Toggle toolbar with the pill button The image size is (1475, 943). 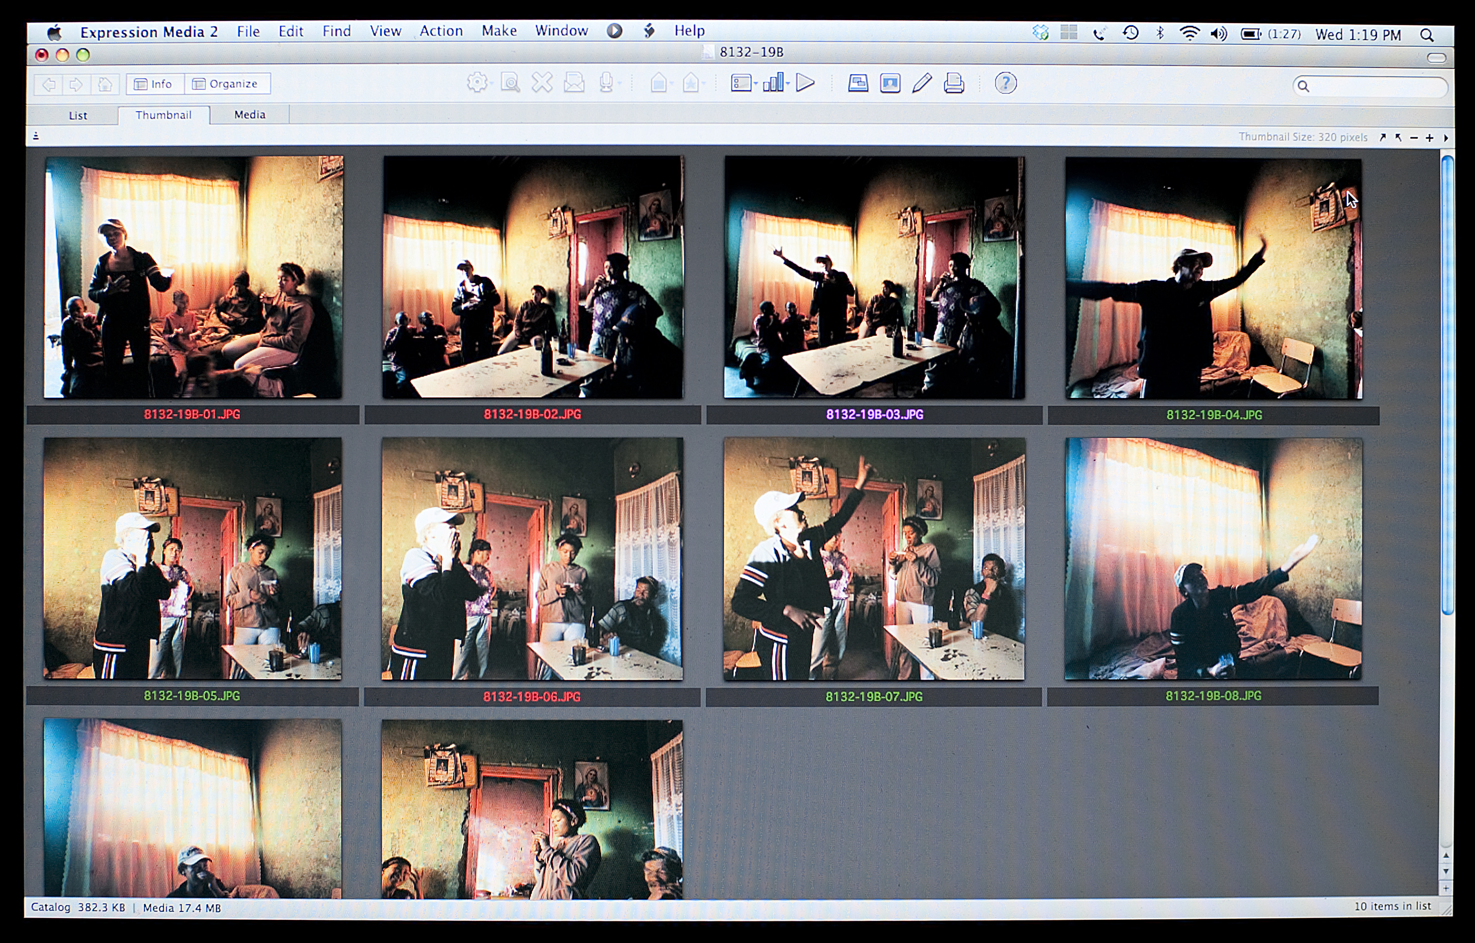coord(1437,58)
